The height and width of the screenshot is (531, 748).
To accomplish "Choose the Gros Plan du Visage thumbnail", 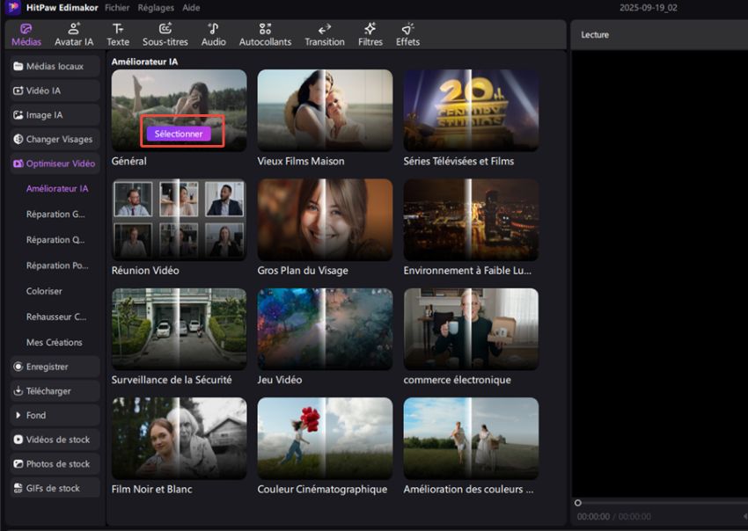I will pos(325,220).
